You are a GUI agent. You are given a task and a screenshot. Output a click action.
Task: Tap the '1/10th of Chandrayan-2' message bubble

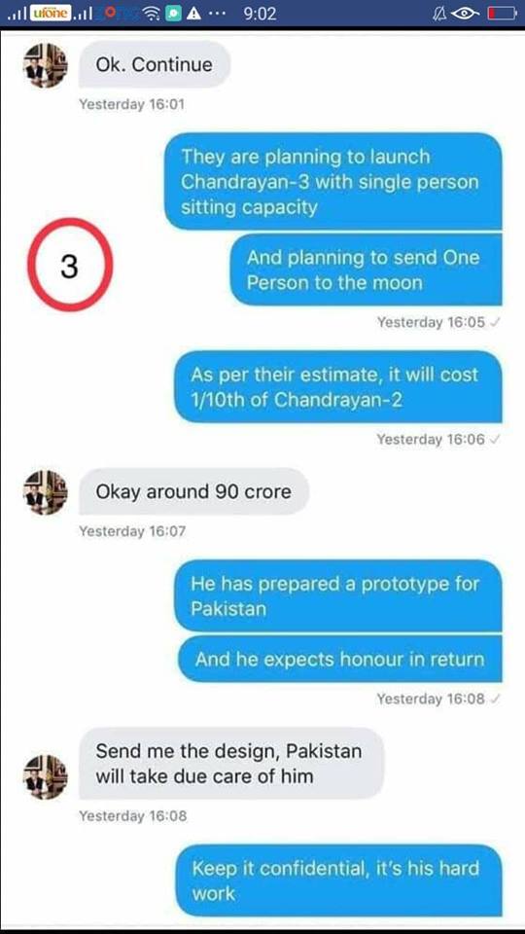(337, 387)
